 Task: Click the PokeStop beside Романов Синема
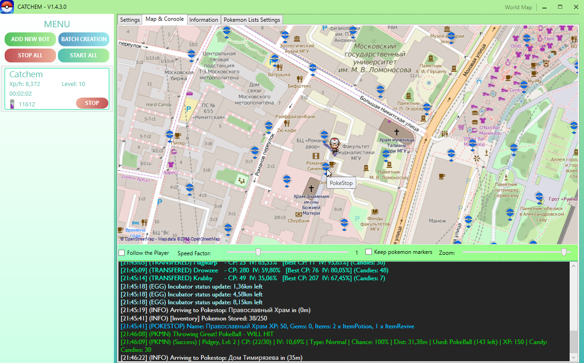point(326,167)
